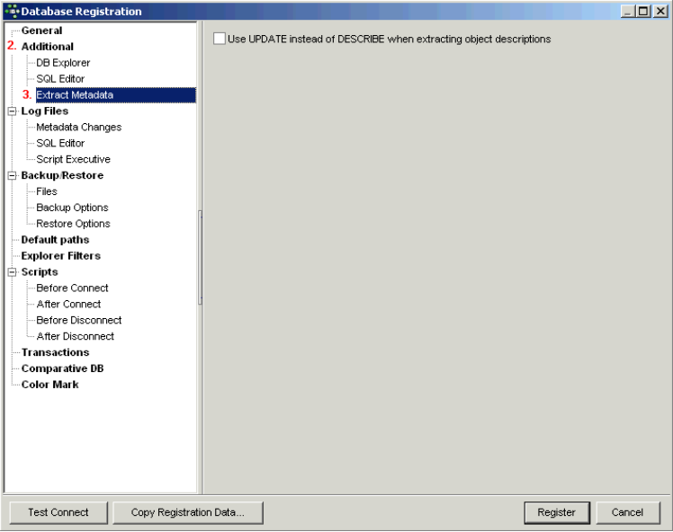Open Explorer Filters section

(60, 256)
